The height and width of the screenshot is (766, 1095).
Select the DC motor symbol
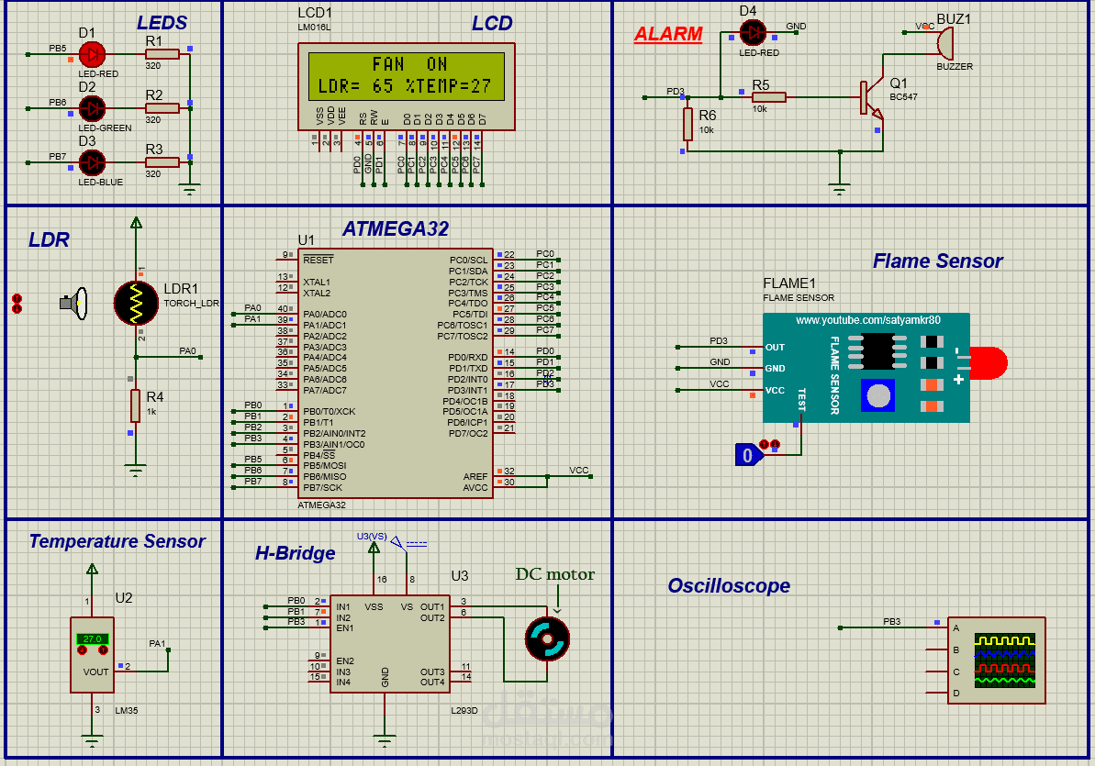pyautogui.click(x=547, y=638)
